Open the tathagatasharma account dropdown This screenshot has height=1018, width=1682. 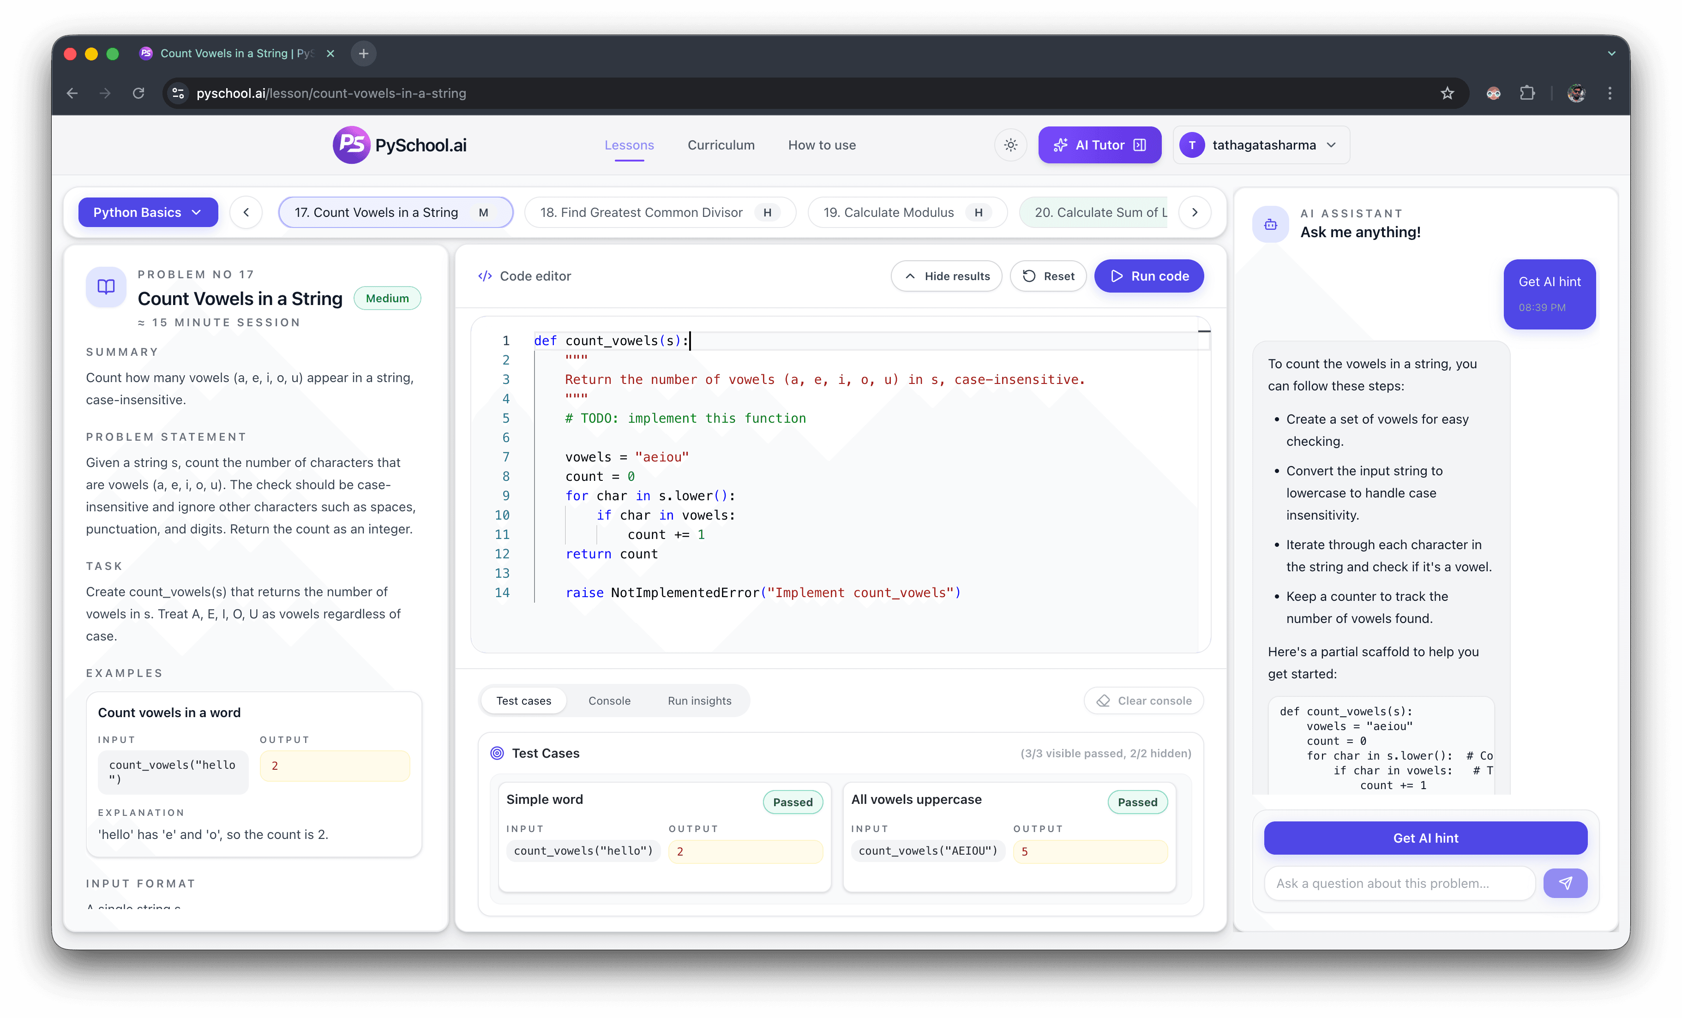[x=1260, y=144]
